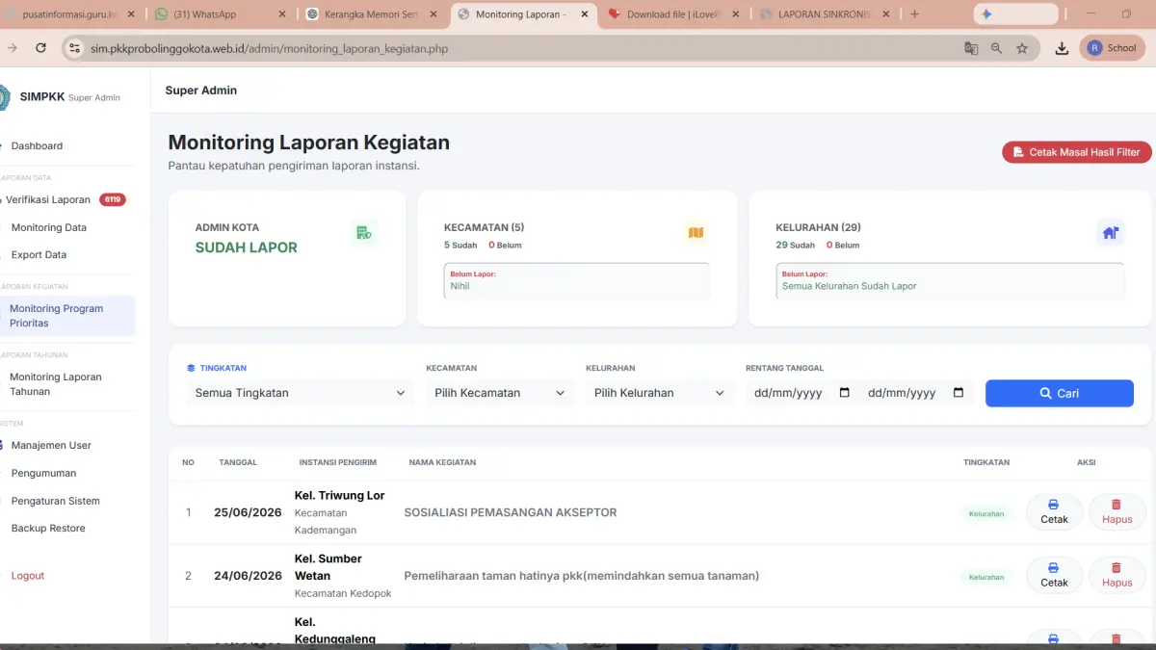Open the Pilih Kelurahan dropdown
Screen dimensions: 1156x650
(x=659, y=393)
